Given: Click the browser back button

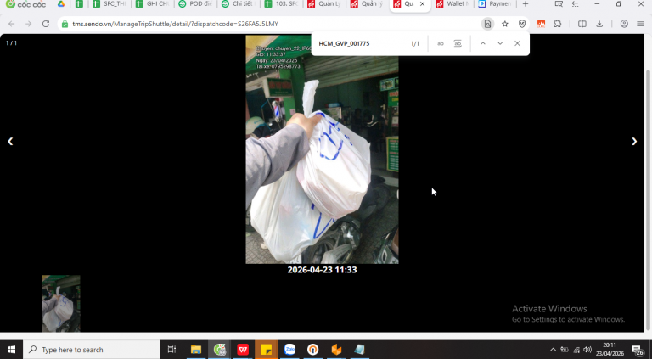Looking at the screenshot, I should tap(11, 24).
